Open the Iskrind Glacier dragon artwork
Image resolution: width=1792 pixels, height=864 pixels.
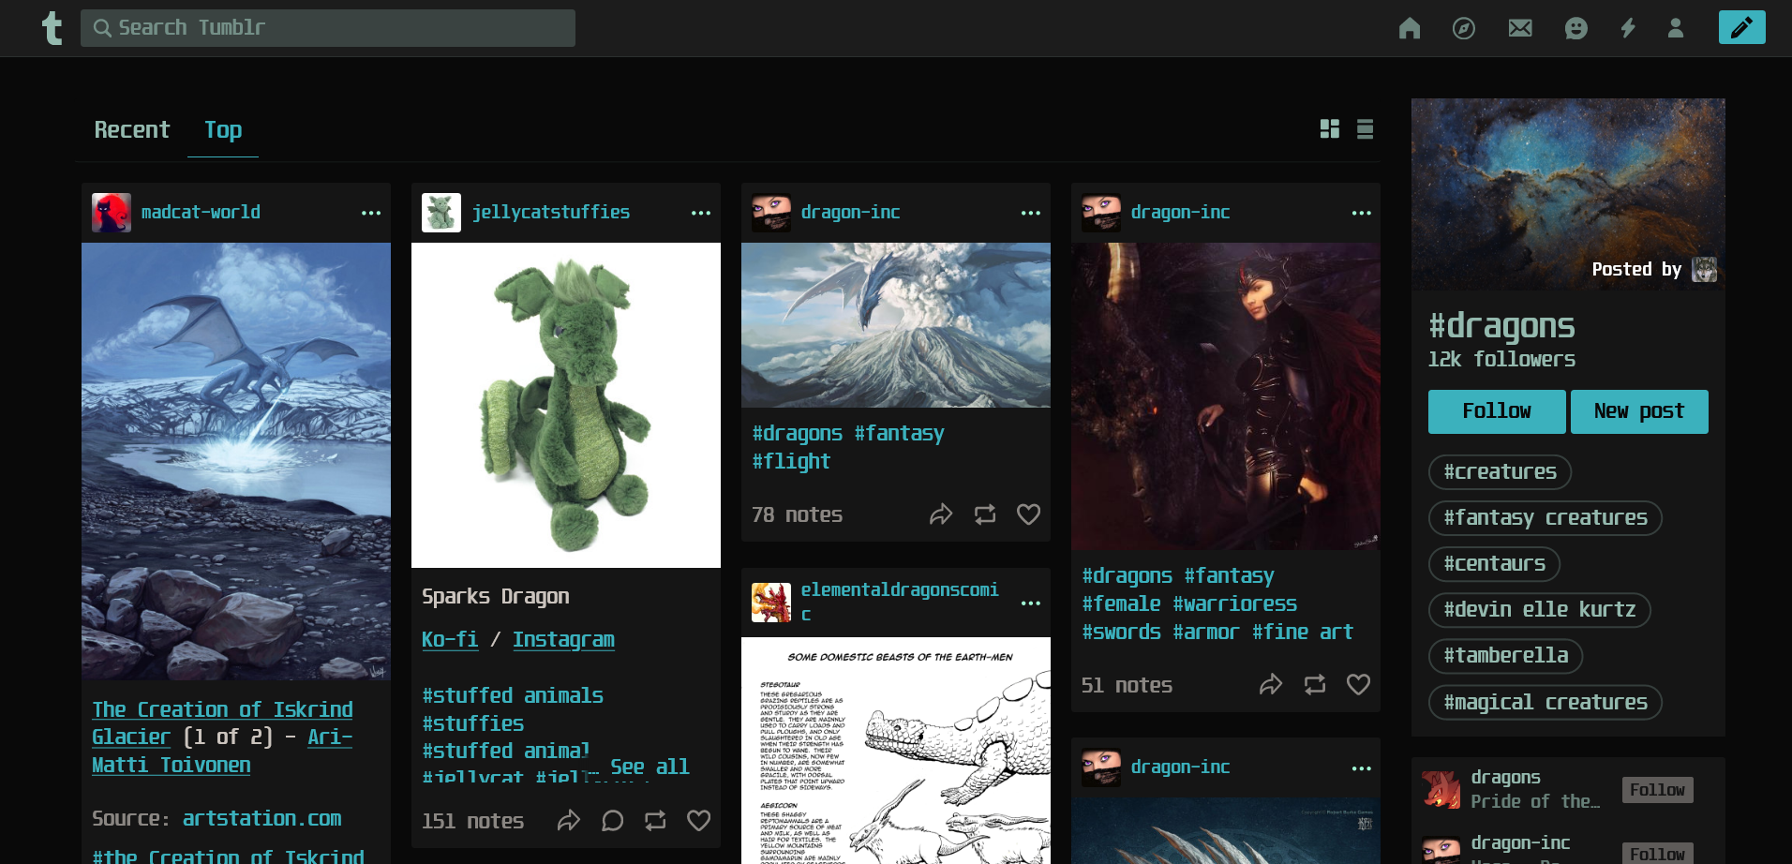point(236,461)
